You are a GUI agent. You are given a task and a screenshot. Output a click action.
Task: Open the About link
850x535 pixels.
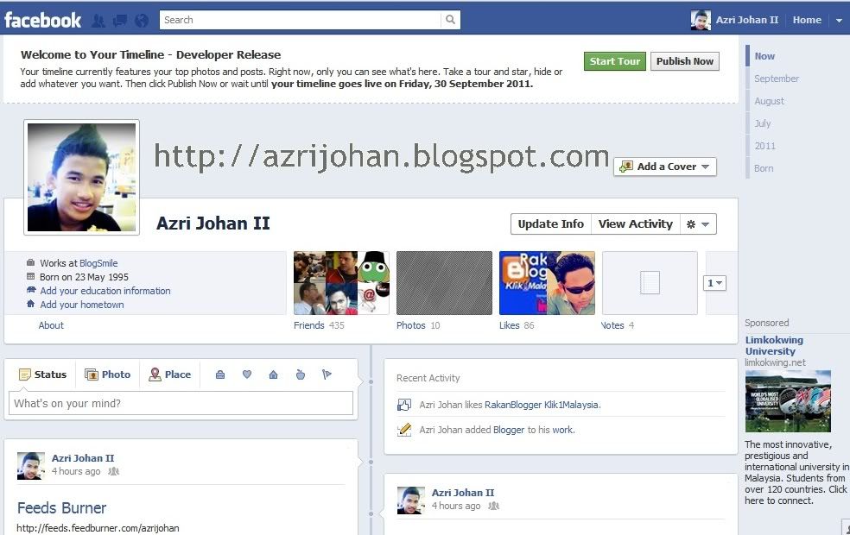point(51,325)
